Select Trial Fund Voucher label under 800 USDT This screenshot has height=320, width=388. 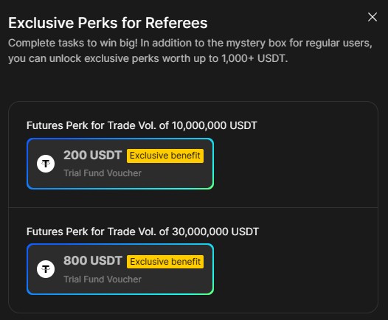(103, 279)
